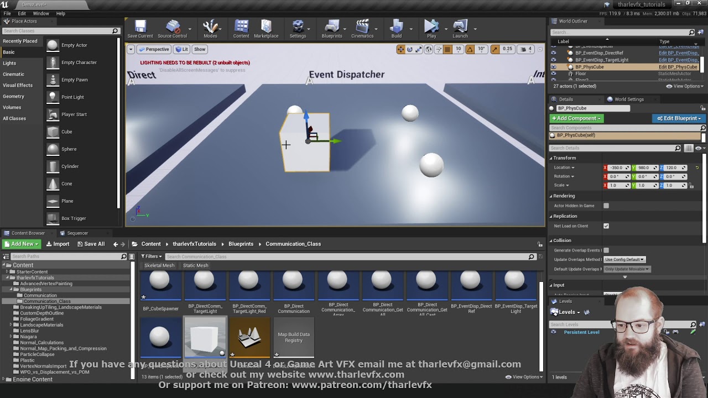Expand the StarterContent folder tree
708x398 pixels.
(x=8, y=272)
